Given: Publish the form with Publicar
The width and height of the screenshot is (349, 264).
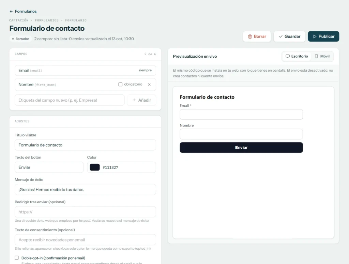Looking at the screenshot, I should pyautogui.click(x=323, y=36).
